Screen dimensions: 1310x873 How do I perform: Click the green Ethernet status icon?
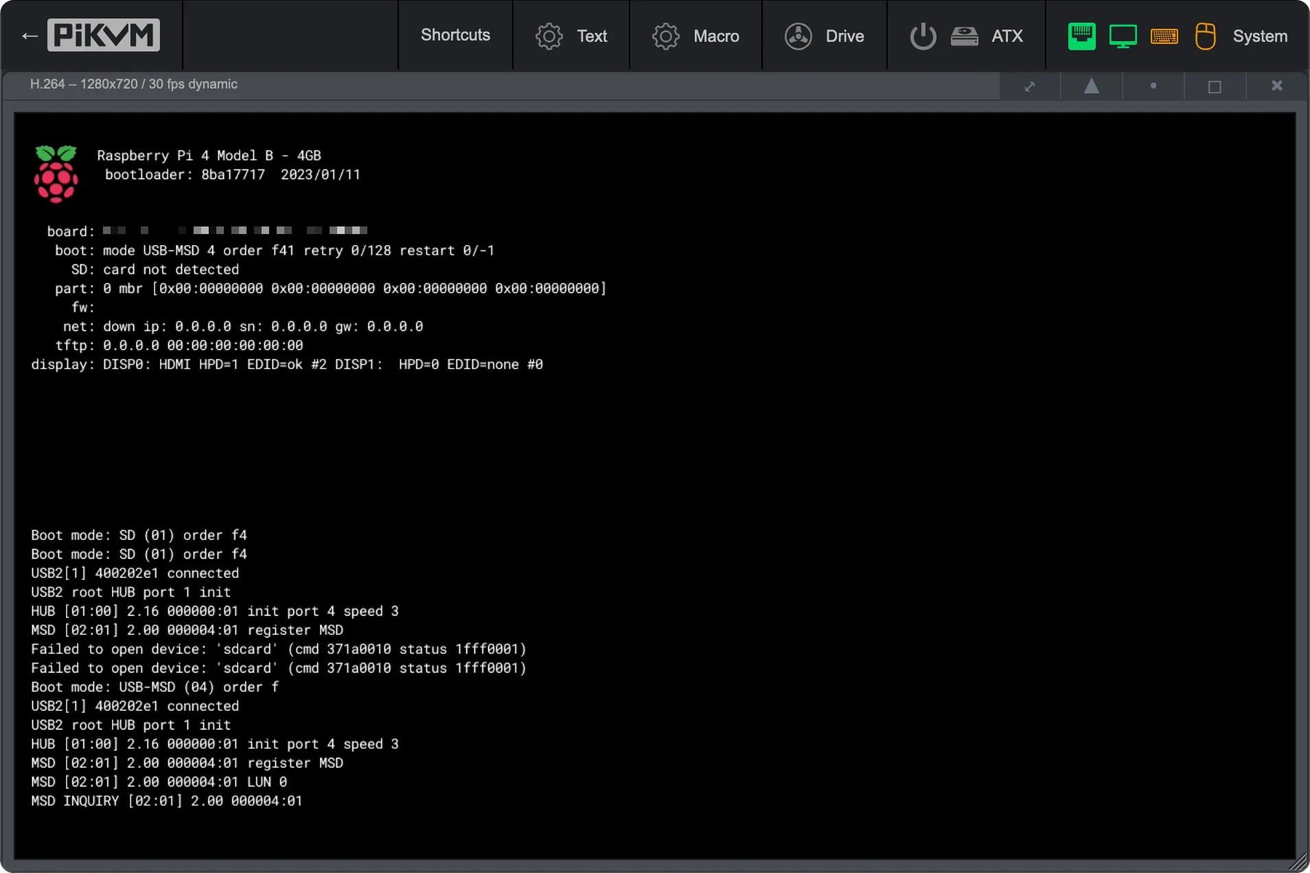(1081, 36)
